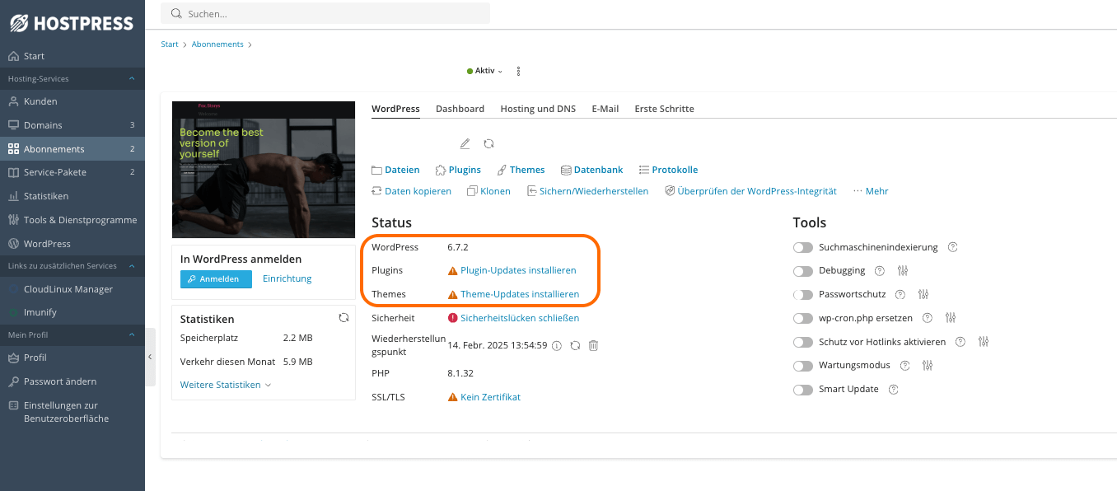Delete the restore point via trash icon
The image size is (1117, 491).
click(593, 345)
